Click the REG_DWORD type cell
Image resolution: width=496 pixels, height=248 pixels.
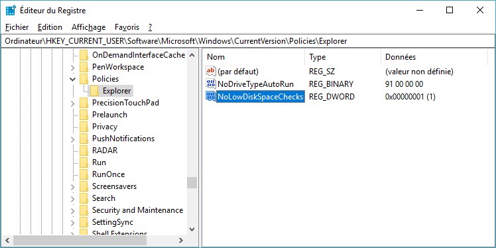pos(332,96)
